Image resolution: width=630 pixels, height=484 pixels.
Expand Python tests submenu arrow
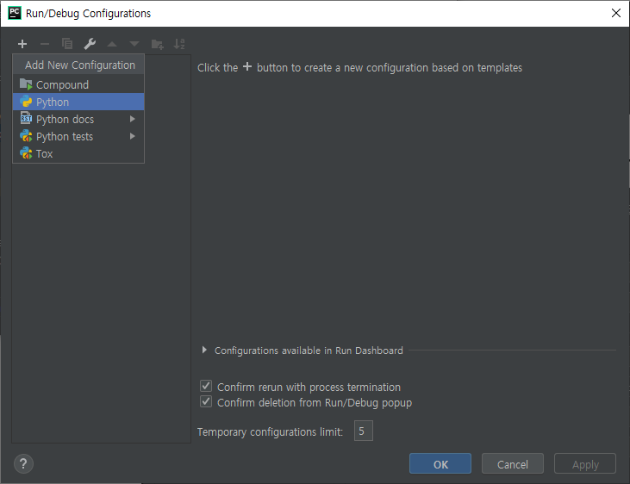pos(132,136)
